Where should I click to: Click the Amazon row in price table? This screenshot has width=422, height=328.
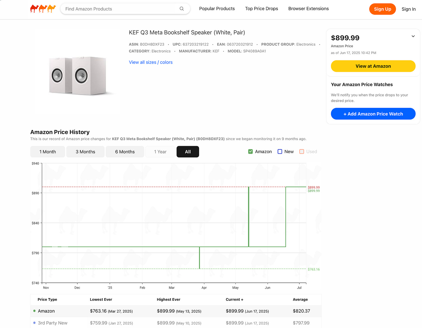[176, 311]
